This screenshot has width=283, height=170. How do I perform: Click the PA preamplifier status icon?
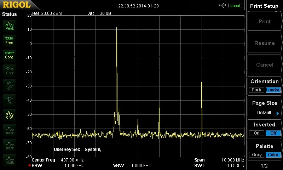[10, 100]
